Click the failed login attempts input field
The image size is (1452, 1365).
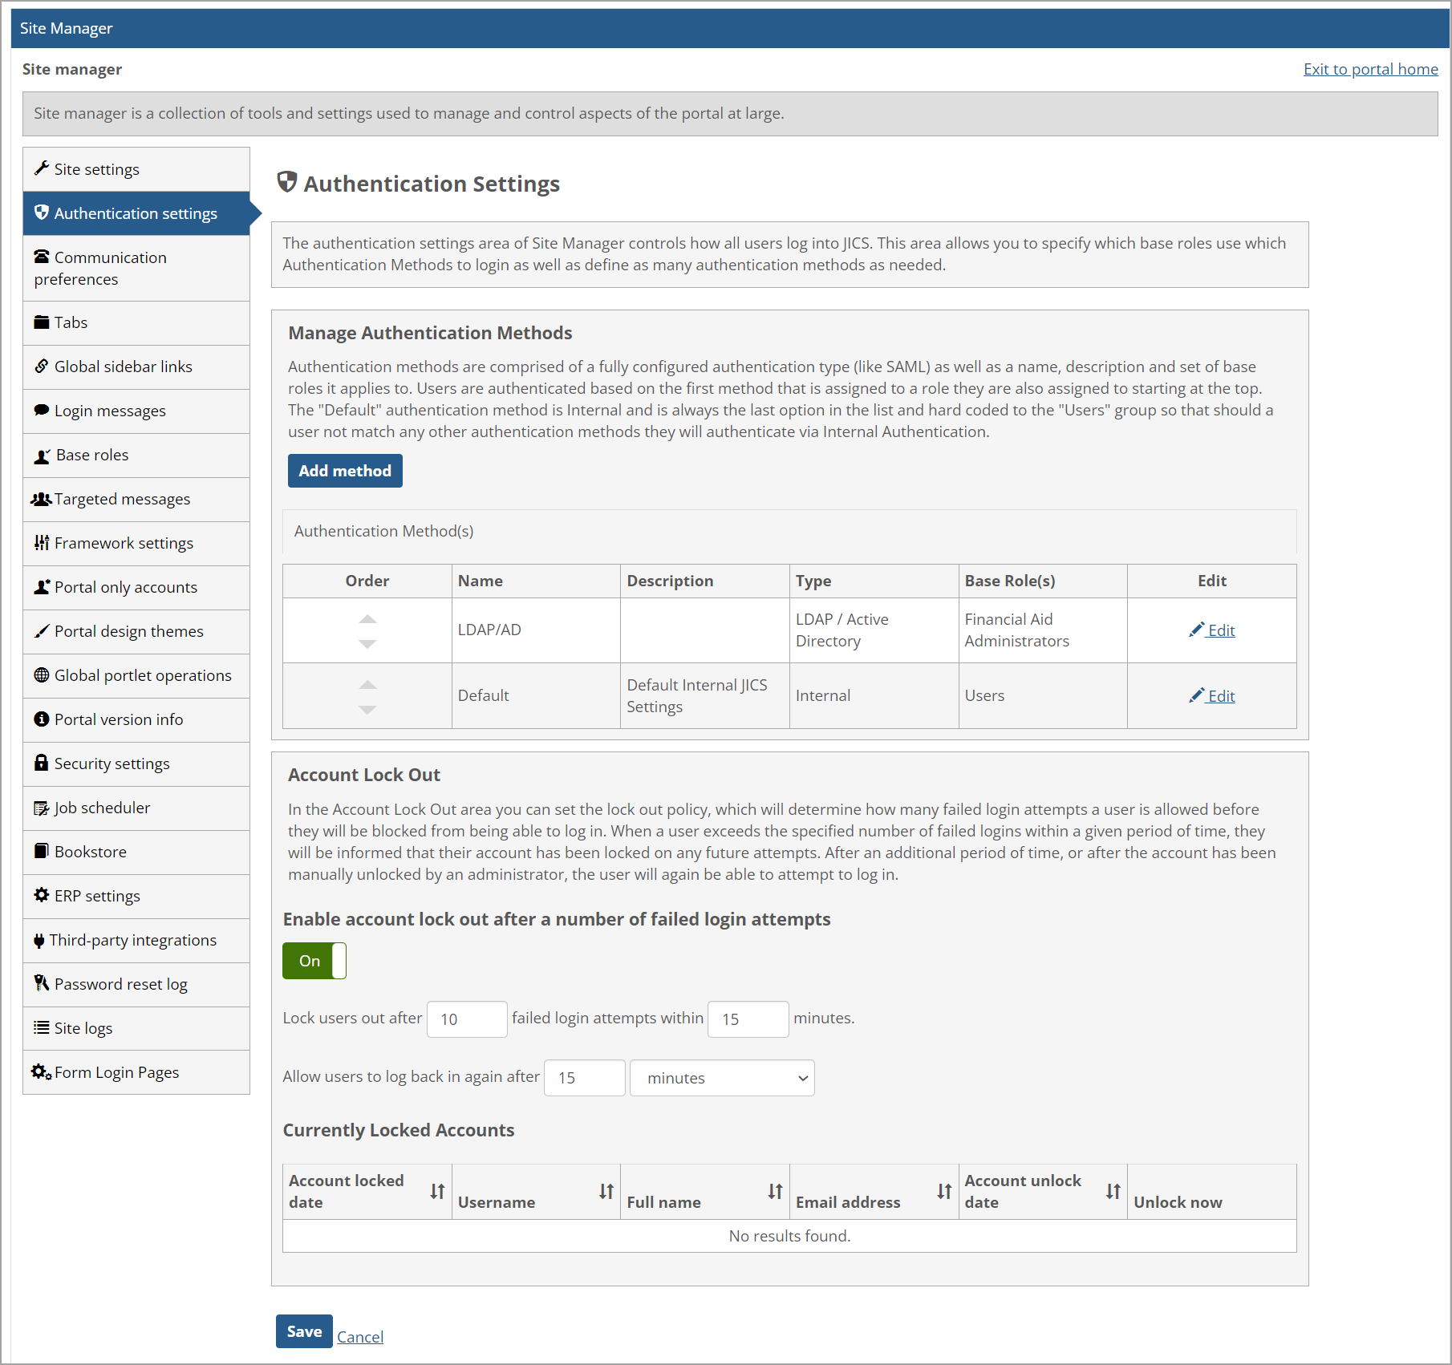click(466, 1019)
